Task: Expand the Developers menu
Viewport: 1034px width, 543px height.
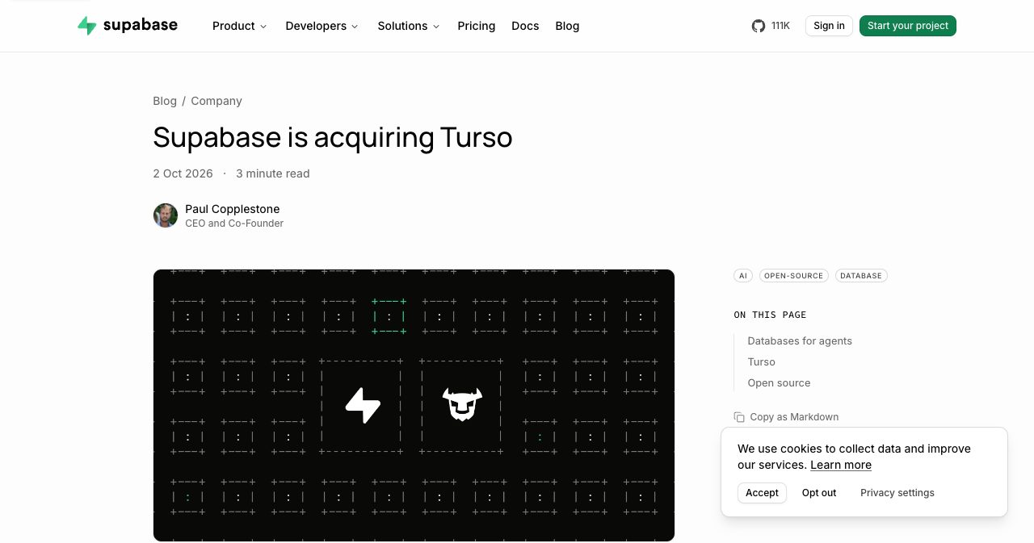Action: pyautogui.click(x=322, y=26)
